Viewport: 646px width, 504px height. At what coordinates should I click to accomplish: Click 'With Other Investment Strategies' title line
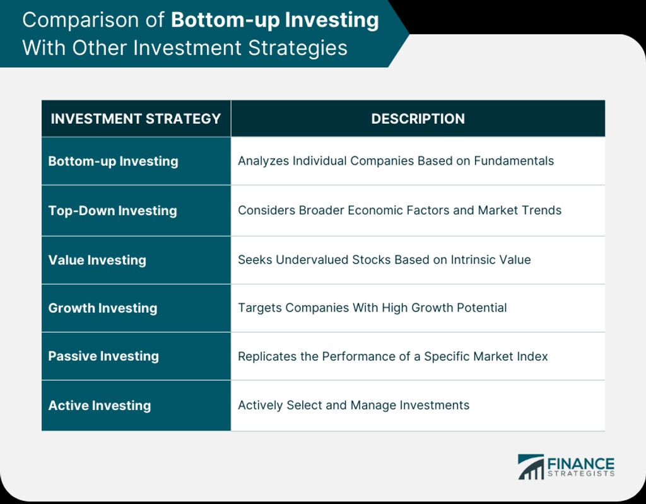pyautogui.click(x=185, y=47)
